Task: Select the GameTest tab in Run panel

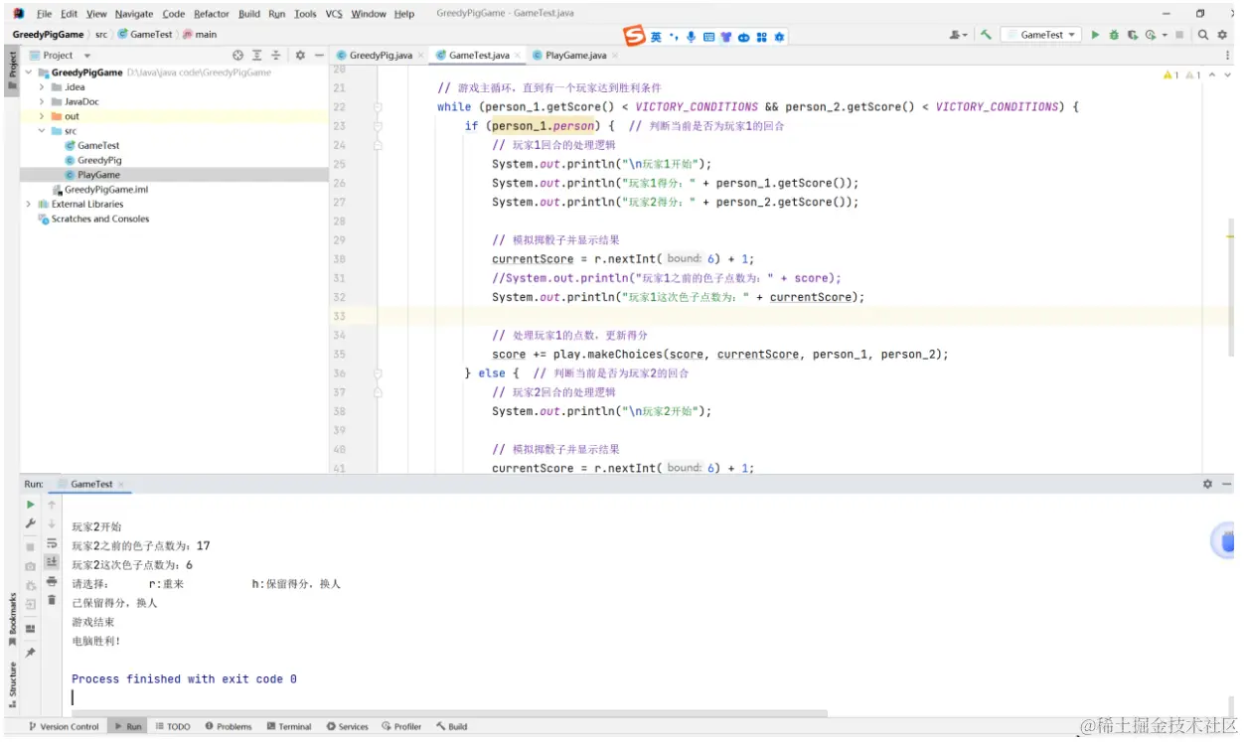Action: [91, 484]
